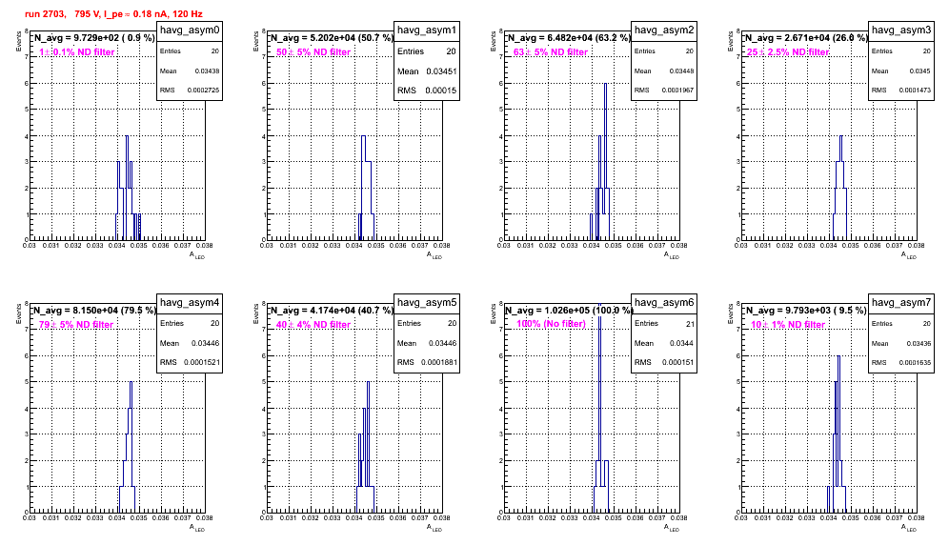Select RMS value 0.0001635
Image resolution: width=949 pixels, height=545 pixels.
click(915, 362)
